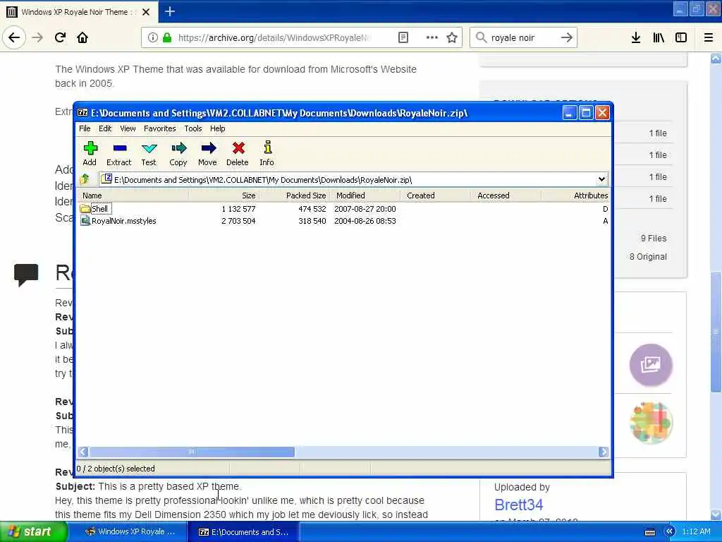Image resolution: width=722 pixels, height=542 pixels.
Task: Switch to the Firefox taskbar button
Action: pos(130,532)
